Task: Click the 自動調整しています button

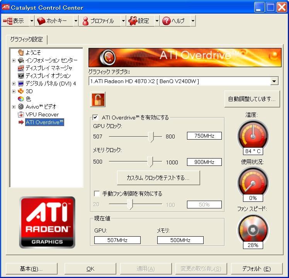Action: point(252,99)
